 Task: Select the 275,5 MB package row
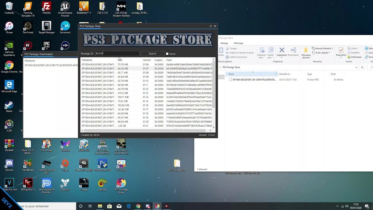point(147,93)
